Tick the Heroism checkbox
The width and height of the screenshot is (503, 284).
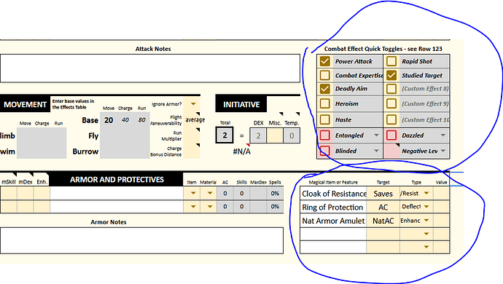pyautogui.click(x=324, y=103)
